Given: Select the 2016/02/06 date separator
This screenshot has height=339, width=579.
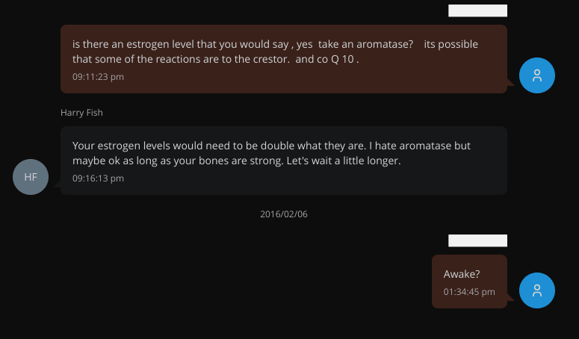Looking at the screenshot, I should [x=284, y=214].
